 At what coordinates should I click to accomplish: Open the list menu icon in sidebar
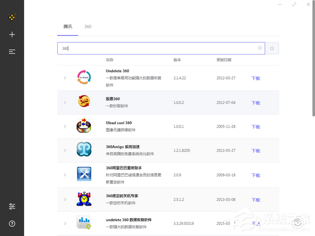[12, 51]
